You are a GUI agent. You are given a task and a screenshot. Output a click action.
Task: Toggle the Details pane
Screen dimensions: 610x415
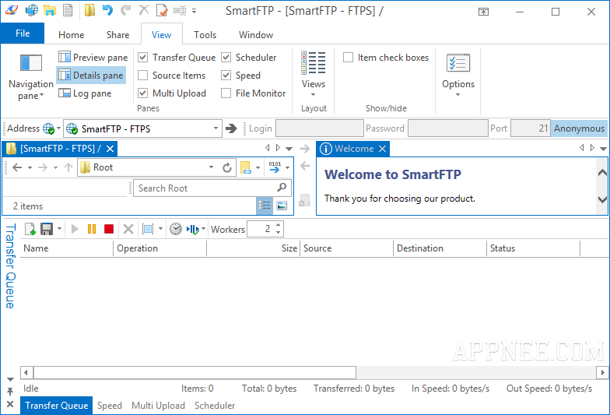[x=91, y=75]
